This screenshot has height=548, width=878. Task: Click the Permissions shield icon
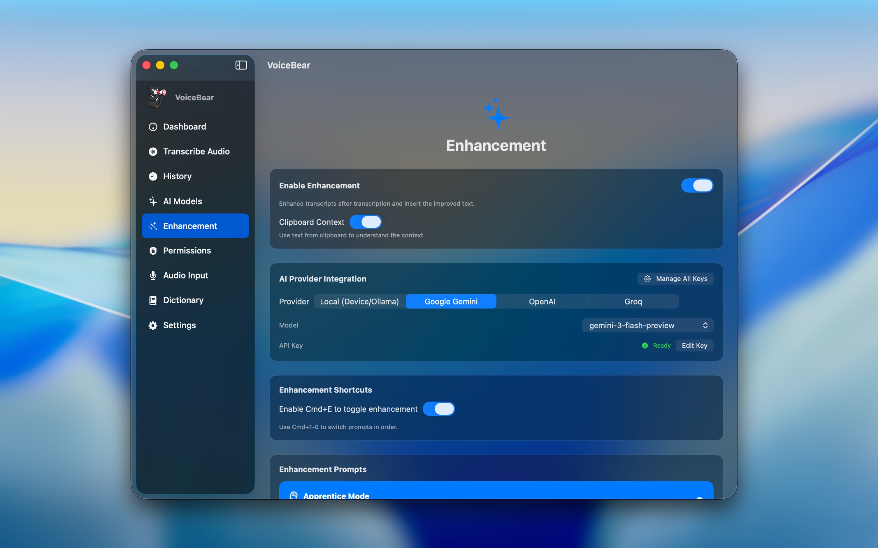pyautogui.click(x=153, y=251)
